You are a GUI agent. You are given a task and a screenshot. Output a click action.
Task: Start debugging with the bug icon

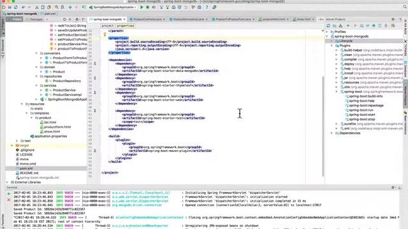pyautogui.click(x=147, y=7)
